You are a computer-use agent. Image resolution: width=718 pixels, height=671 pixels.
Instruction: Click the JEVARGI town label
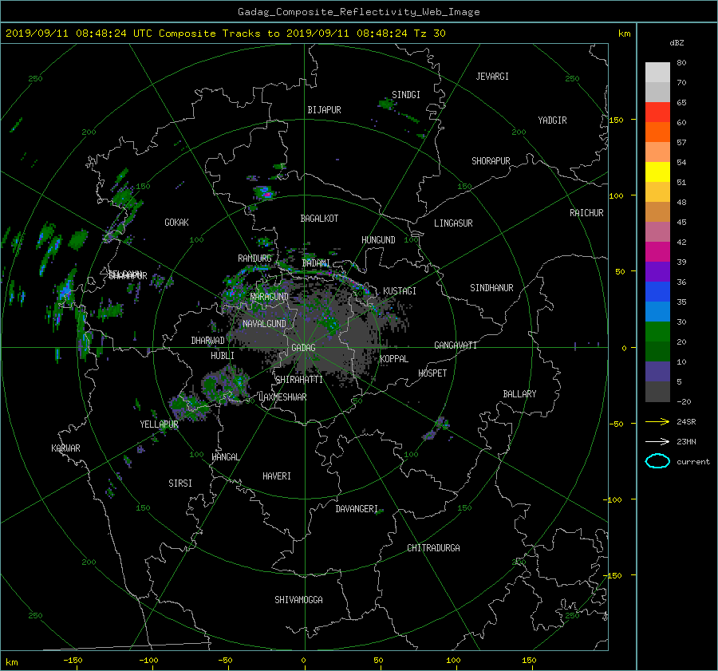pyautogui.click(x=492, y=77)
